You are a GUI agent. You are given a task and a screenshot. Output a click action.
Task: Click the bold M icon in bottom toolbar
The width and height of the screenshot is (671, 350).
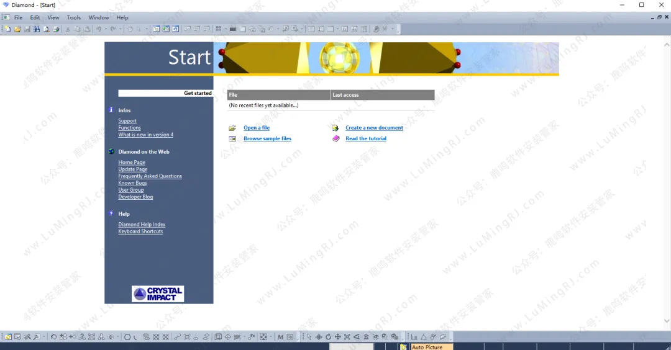(x=280, y=337)
